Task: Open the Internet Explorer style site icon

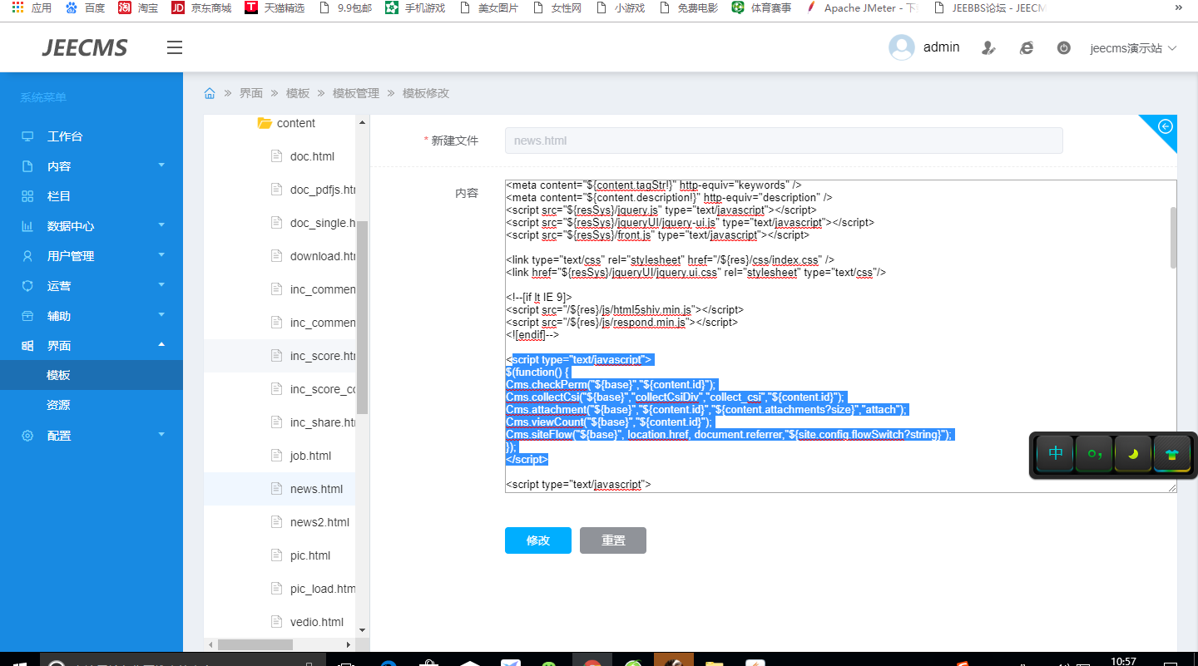Action: [x=1027, y=48]
